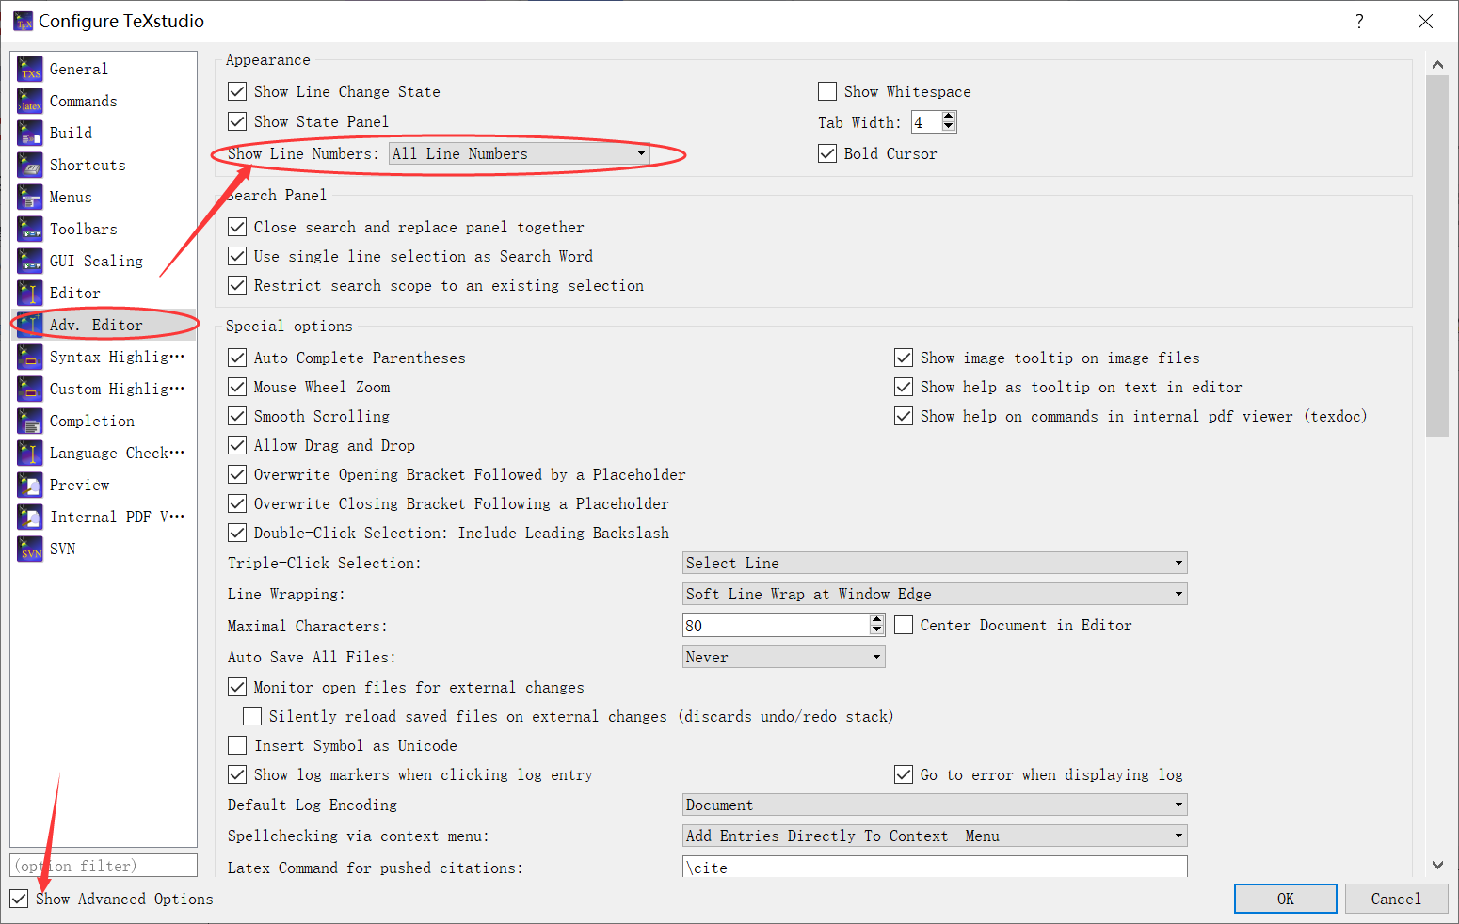Click the General category icon
The height and width of the screenshot is (924, 1459).
[x=30, y=69]
